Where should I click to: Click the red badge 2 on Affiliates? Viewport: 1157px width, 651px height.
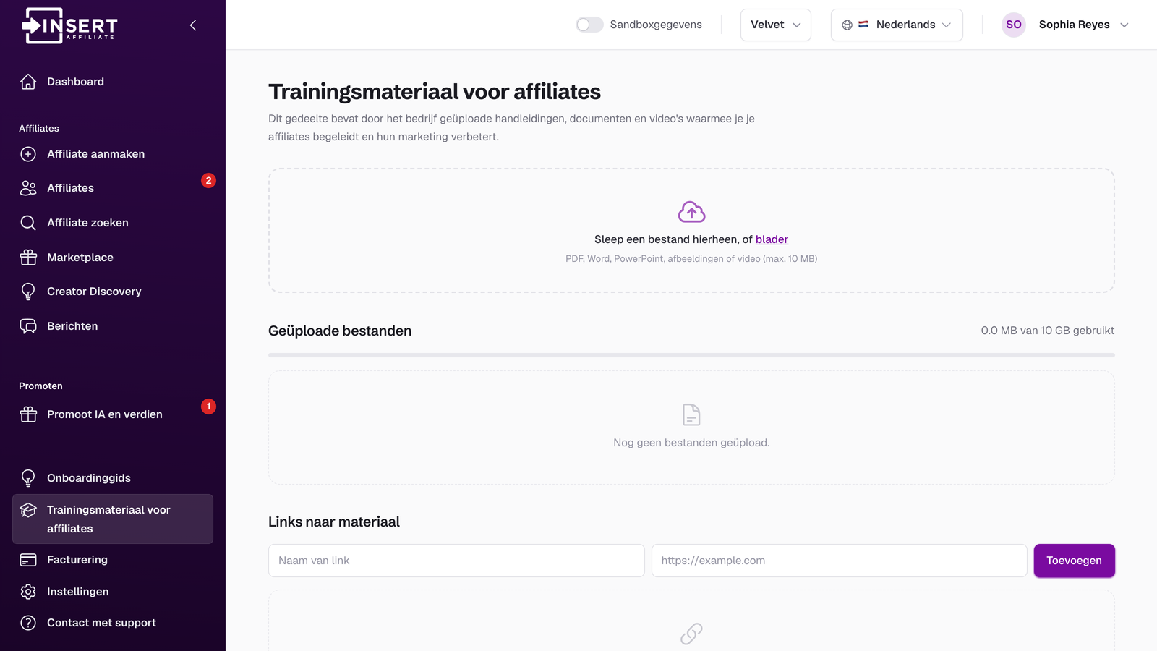pos(208,180)
